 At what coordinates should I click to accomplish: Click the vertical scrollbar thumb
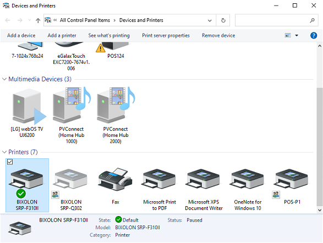coord(320,147)
